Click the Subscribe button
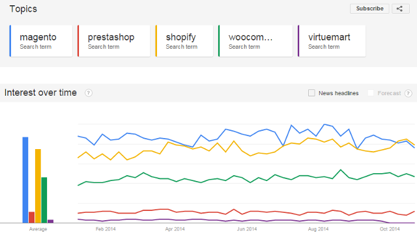Screen dimensions: 417x237 [369, 8]
